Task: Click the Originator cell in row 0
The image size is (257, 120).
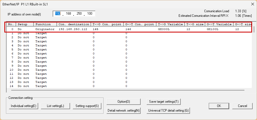Action: tap(45, 29)
